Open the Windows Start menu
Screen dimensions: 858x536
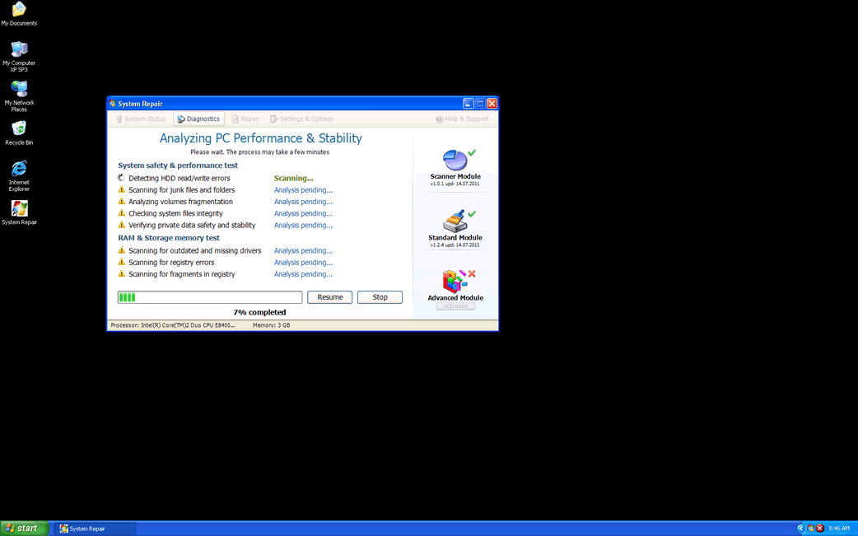click(24, 529)
